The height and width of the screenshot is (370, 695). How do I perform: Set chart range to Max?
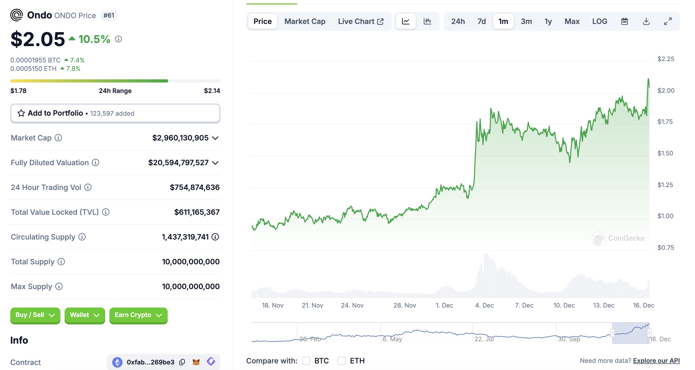pos(572,21)
